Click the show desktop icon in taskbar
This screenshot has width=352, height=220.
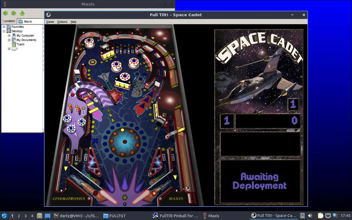coord(48,216)
